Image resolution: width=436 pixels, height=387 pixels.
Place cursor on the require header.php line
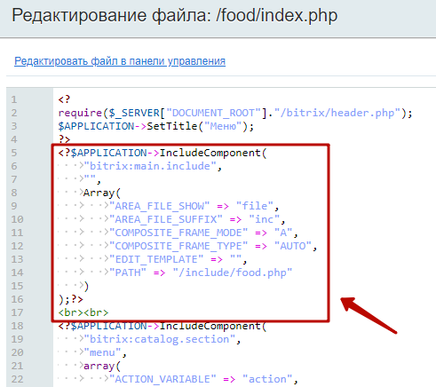(235, 113)
